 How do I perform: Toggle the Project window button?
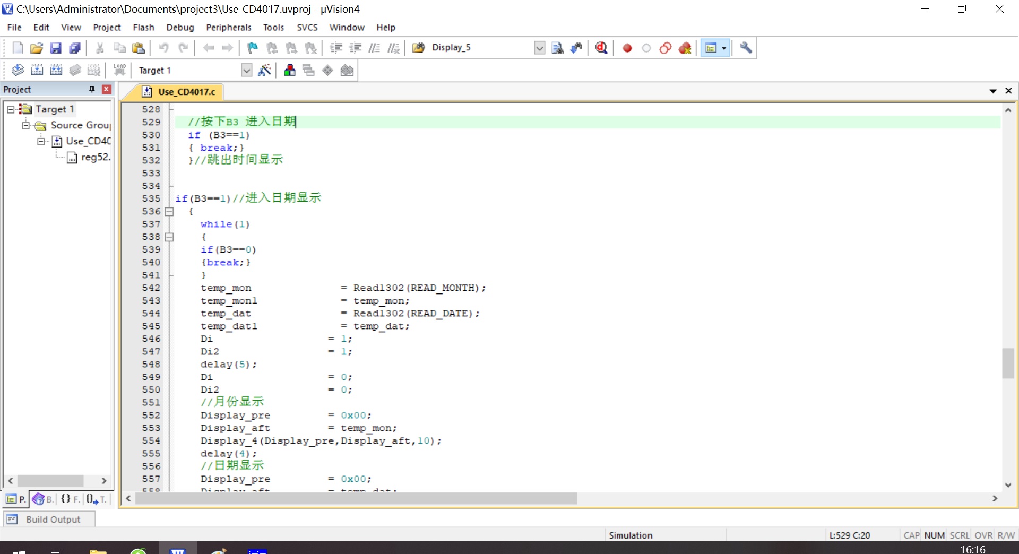711,48
